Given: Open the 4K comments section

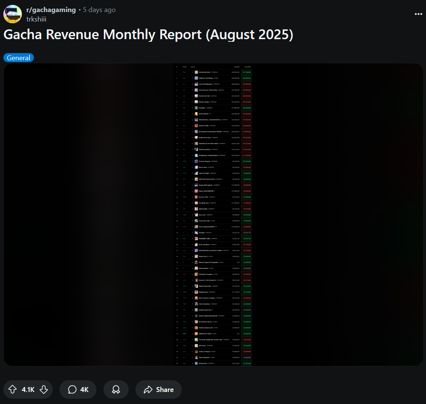Looking at the screenshot, I should coord(78,390).
